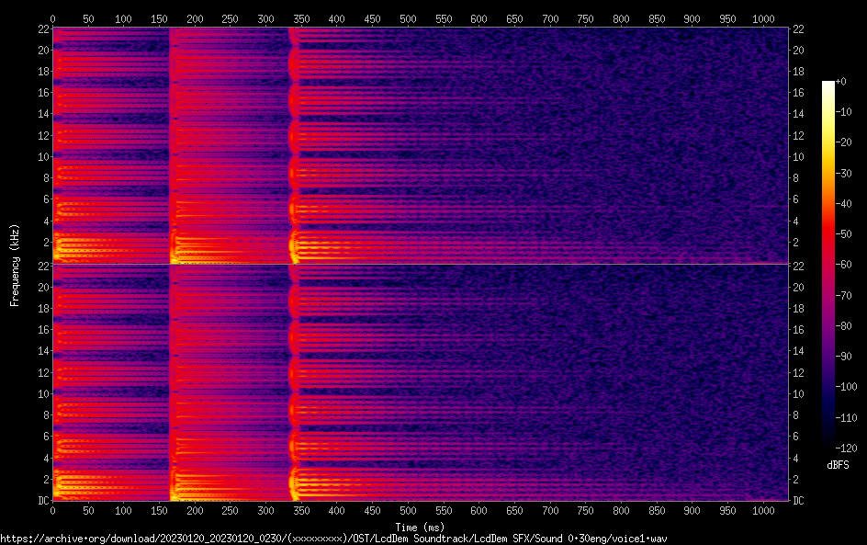Click the "DC" label left of the lower channel
867x545 pixels.
42,501
